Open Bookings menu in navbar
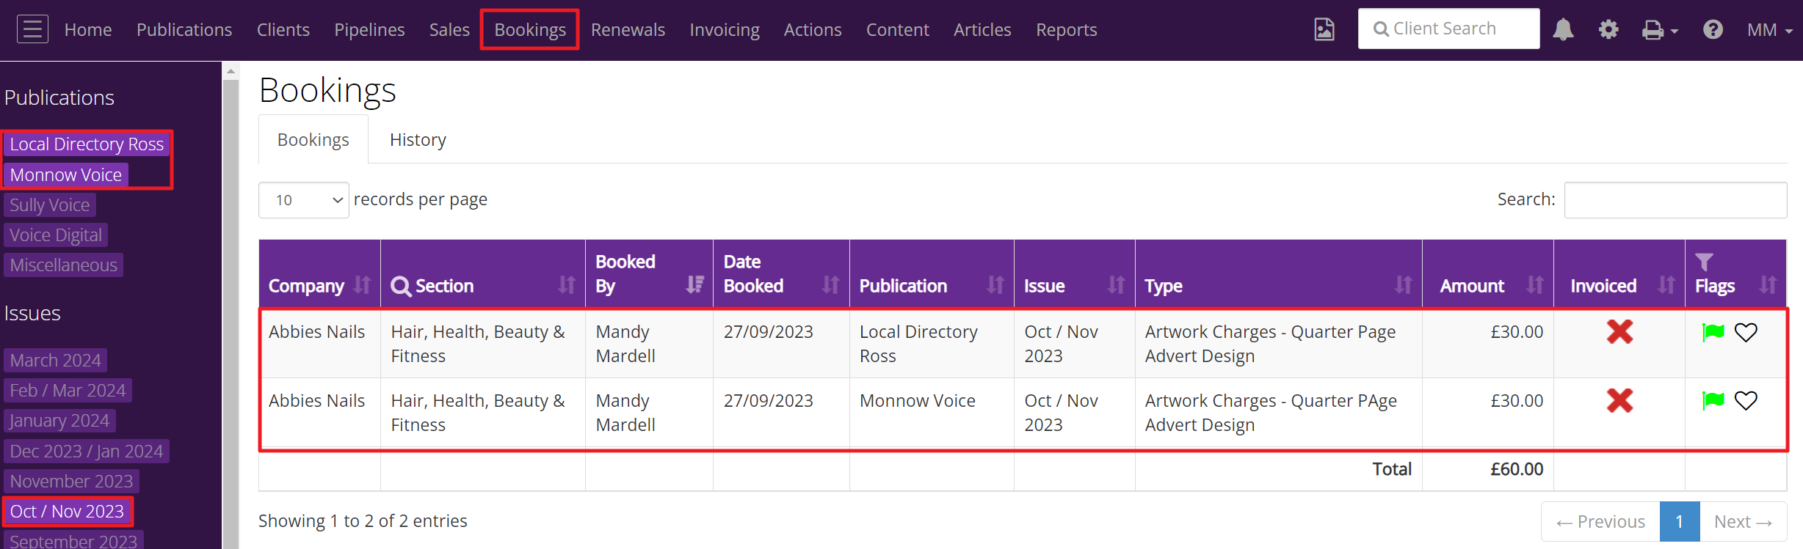This screenshot has height=549, width=1803. pos(530,30)
